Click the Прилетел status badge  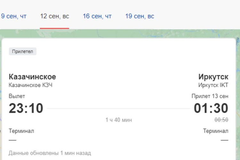[23, 51]
